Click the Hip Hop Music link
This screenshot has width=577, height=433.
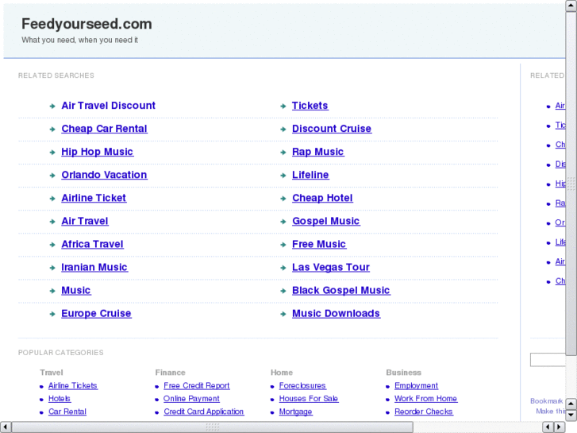tap(97, 152)
